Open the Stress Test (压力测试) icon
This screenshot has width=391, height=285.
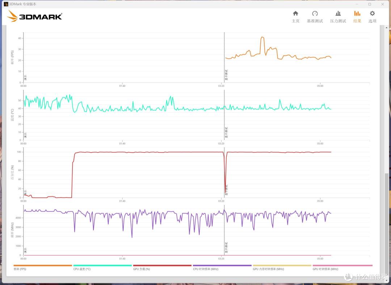(x=338, y=13)
